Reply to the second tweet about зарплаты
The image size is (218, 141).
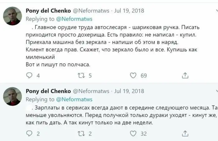29,134
